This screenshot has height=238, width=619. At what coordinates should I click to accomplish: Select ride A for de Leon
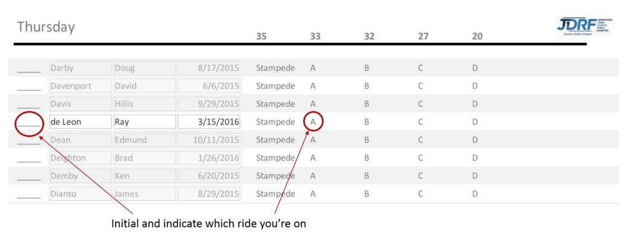click(313, 122)
